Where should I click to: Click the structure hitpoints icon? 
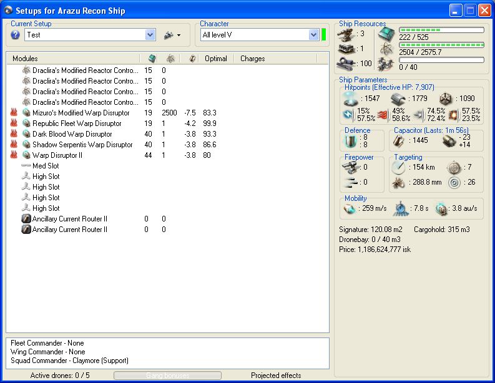coord(446,99)
